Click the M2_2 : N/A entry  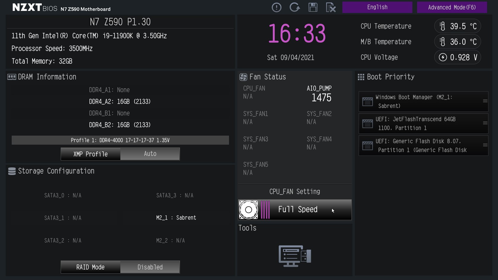pos(170,241)
